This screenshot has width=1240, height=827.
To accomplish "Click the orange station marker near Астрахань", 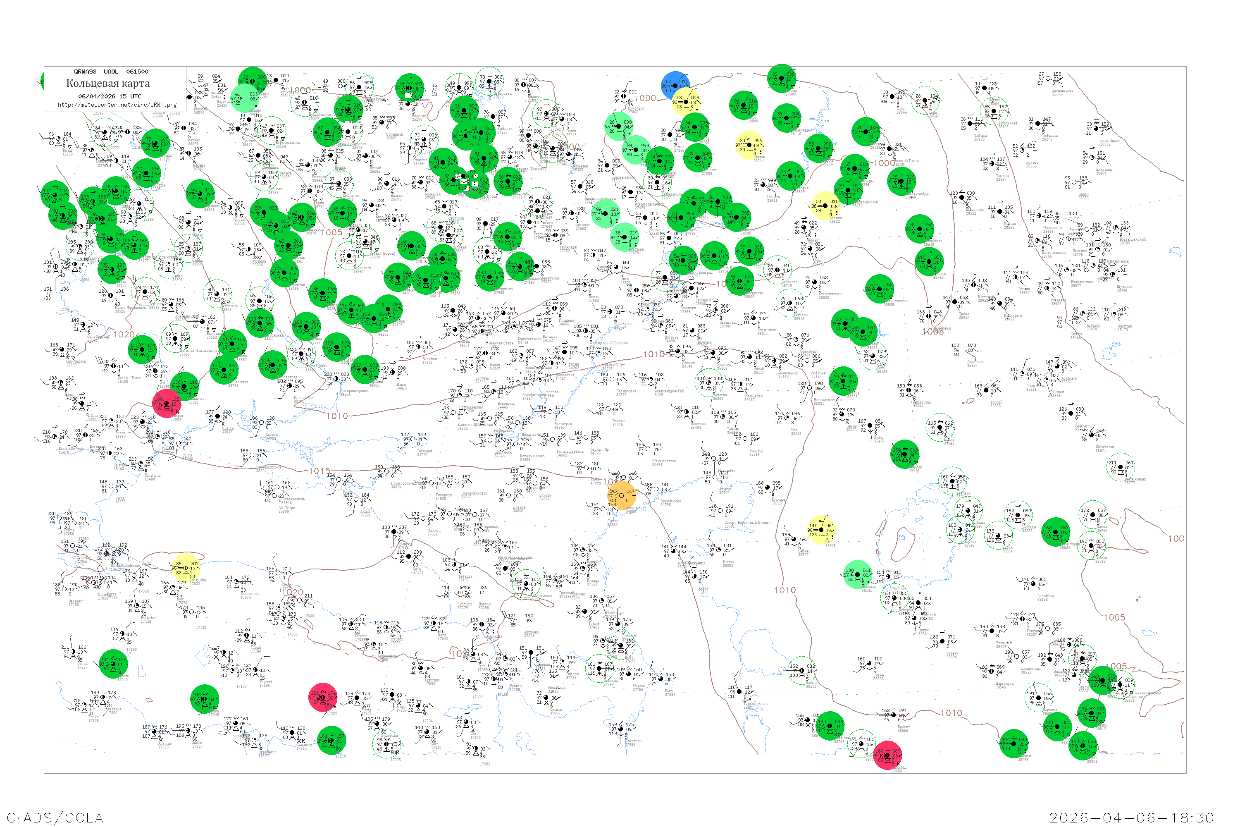I will coord(622,495).
